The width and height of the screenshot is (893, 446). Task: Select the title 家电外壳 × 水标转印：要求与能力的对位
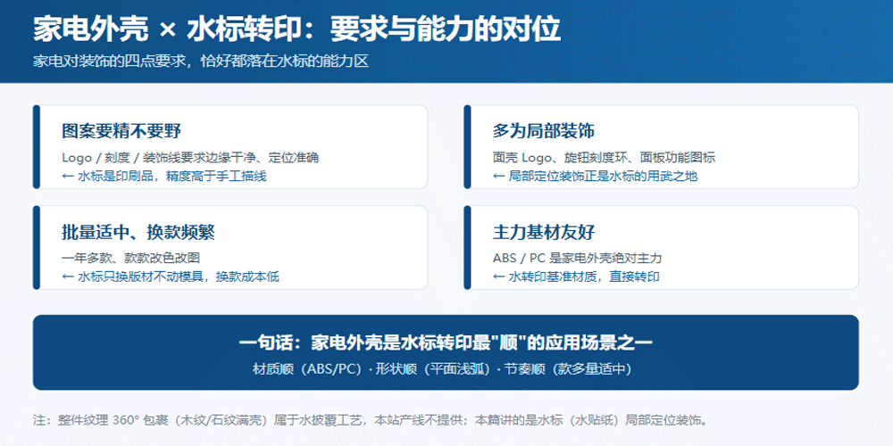coord(296,29)
